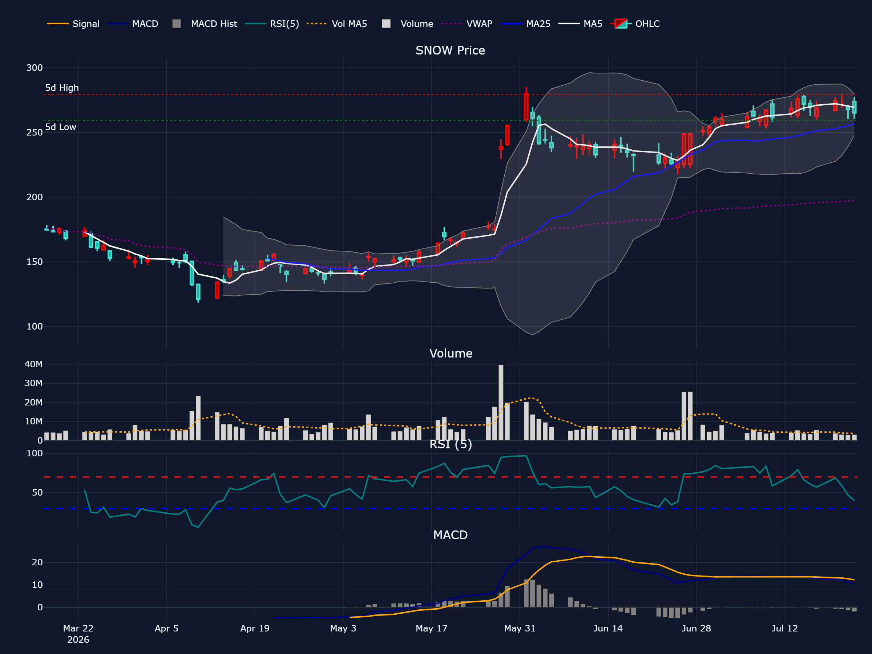
Task: Click the 250 price axis tick
Action: 35,133
